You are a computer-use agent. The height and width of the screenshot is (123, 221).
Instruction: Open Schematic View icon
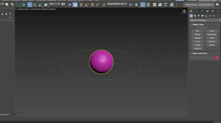165,5
